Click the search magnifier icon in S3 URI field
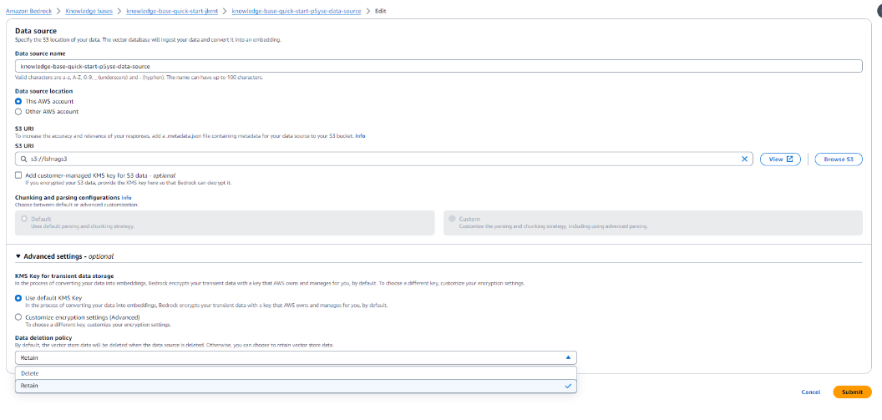882x420 pixels. 23,159
